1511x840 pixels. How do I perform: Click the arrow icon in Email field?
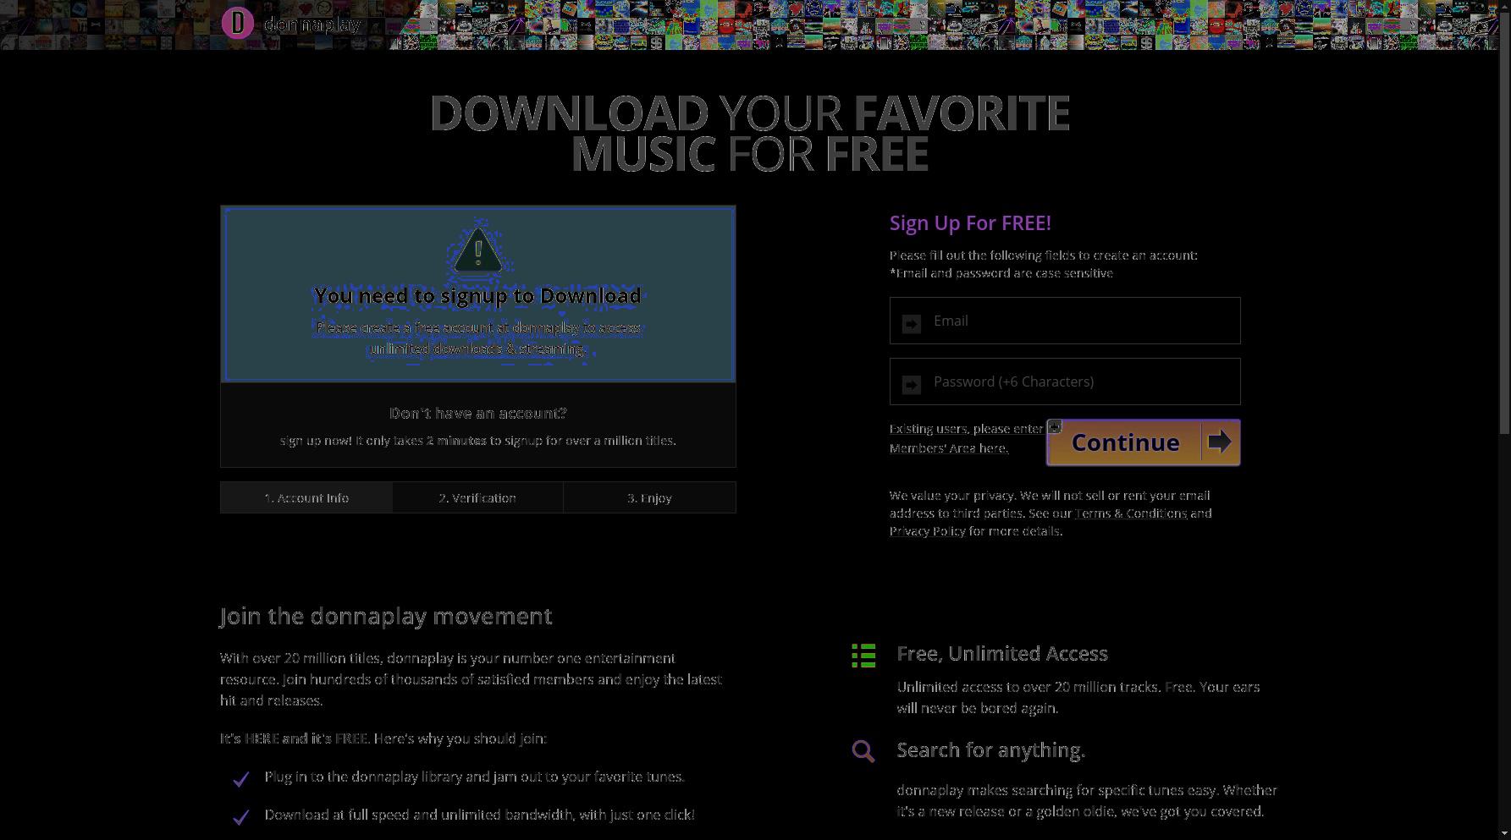912,324
